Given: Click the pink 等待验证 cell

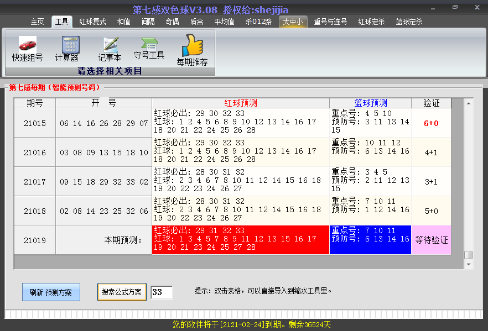Looking at the screenshot, I should click(432, 240).
